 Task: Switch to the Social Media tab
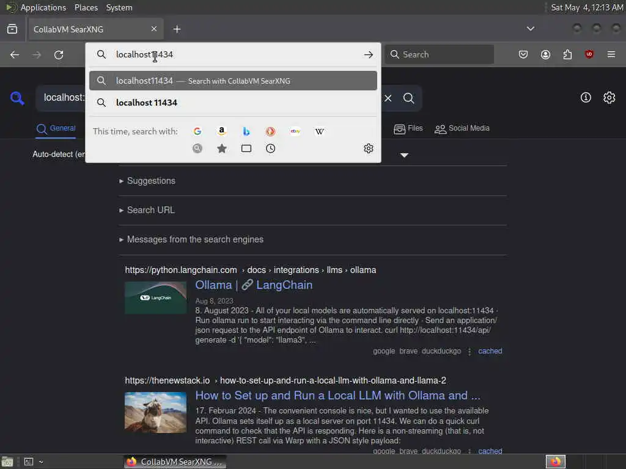pyautogui.click(x=462, y=128)
